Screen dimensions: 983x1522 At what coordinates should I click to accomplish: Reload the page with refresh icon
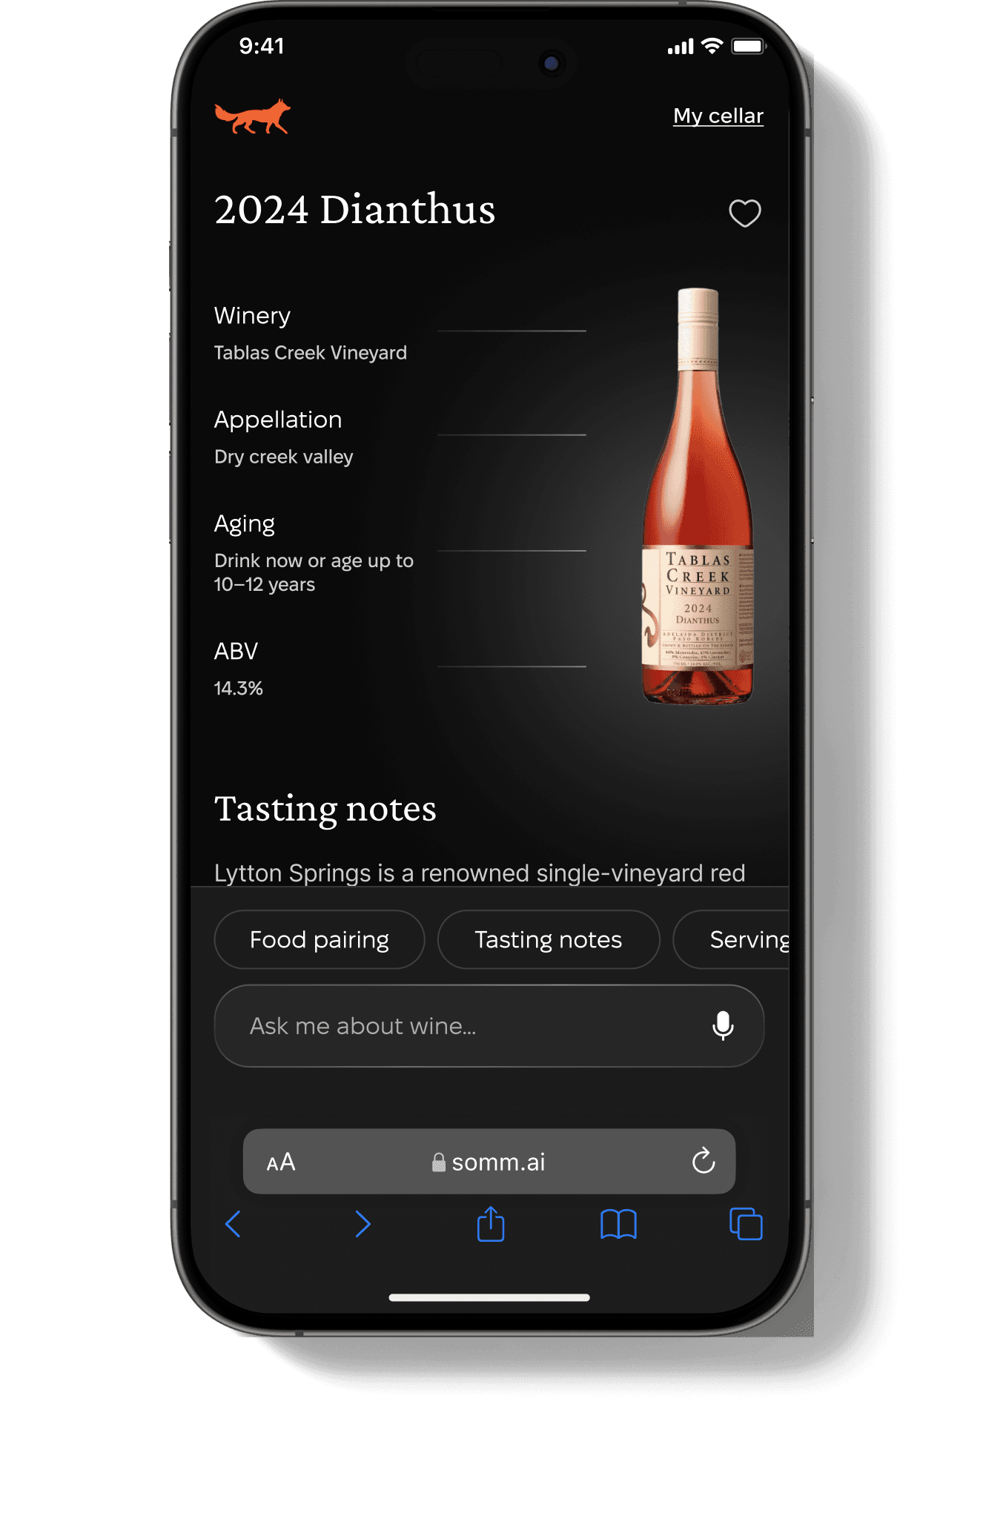tap(704, 1160)
